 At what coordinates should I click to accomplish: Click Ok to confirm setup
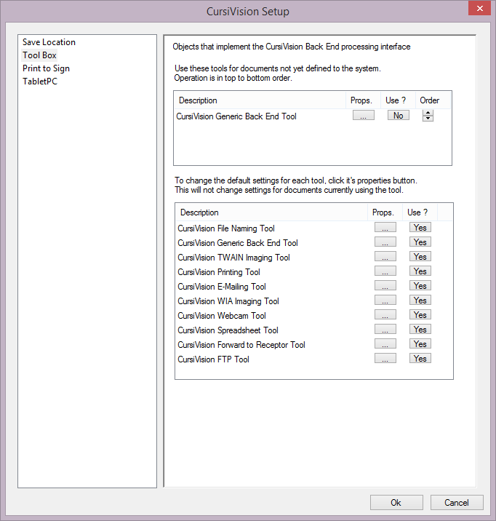pyautogui.click(x=396, y=503)
